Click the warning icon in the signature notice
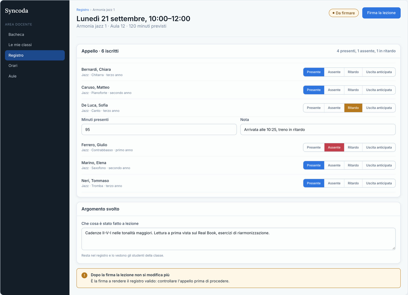408x295 pixels. click(x=84, y=275)
